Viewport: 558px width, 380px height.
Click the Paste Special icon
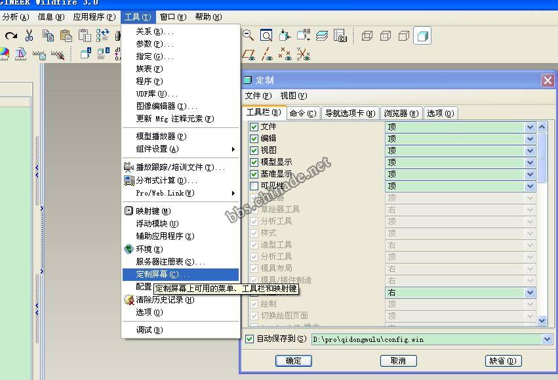click(85, 35)
